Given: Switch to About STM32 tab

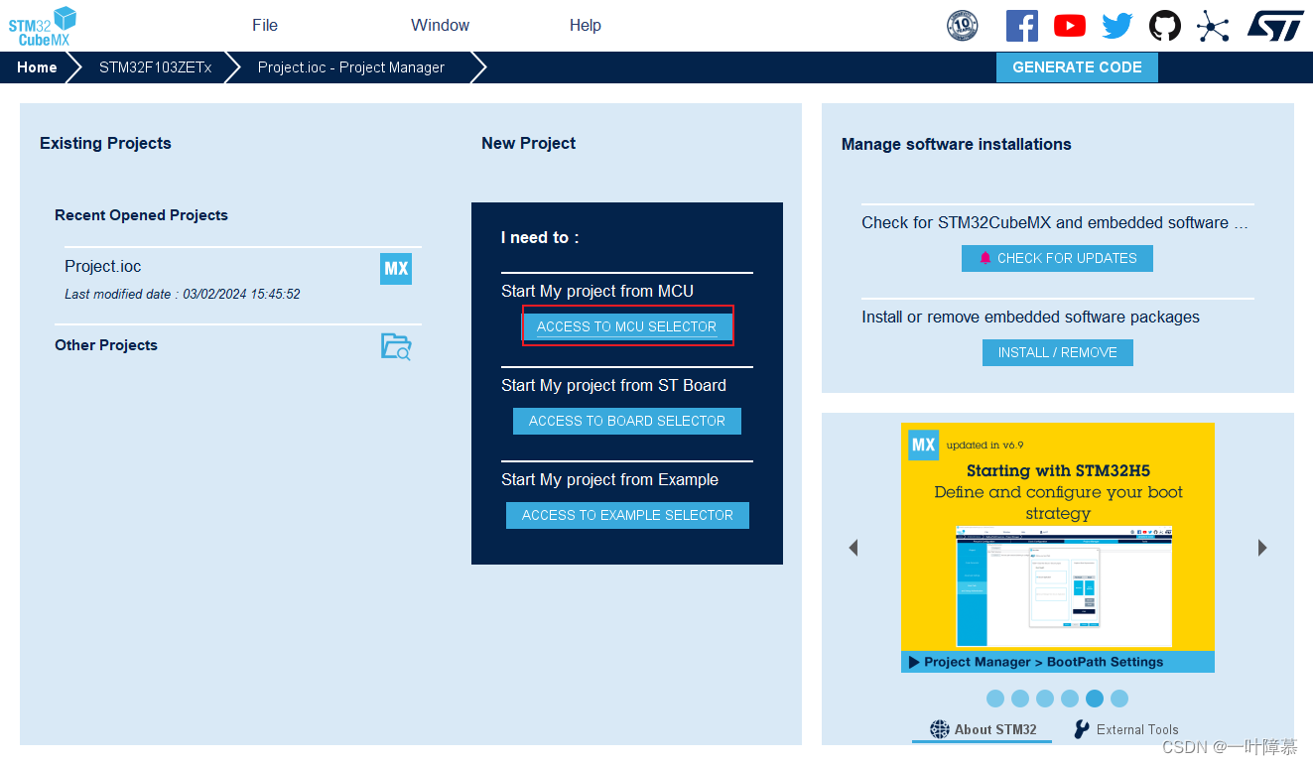Looking at the screenshot, I should tap(984, 729).
